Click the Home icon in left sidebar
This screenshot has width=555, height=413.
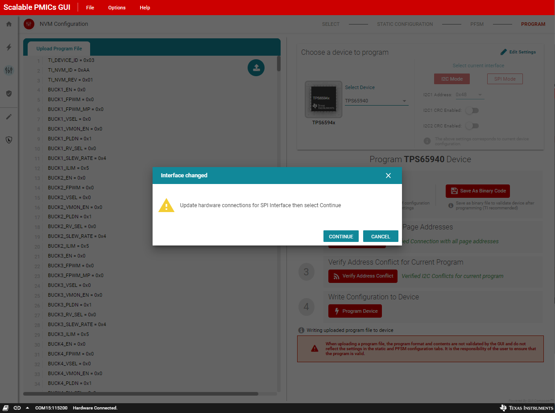pos(9,24)
